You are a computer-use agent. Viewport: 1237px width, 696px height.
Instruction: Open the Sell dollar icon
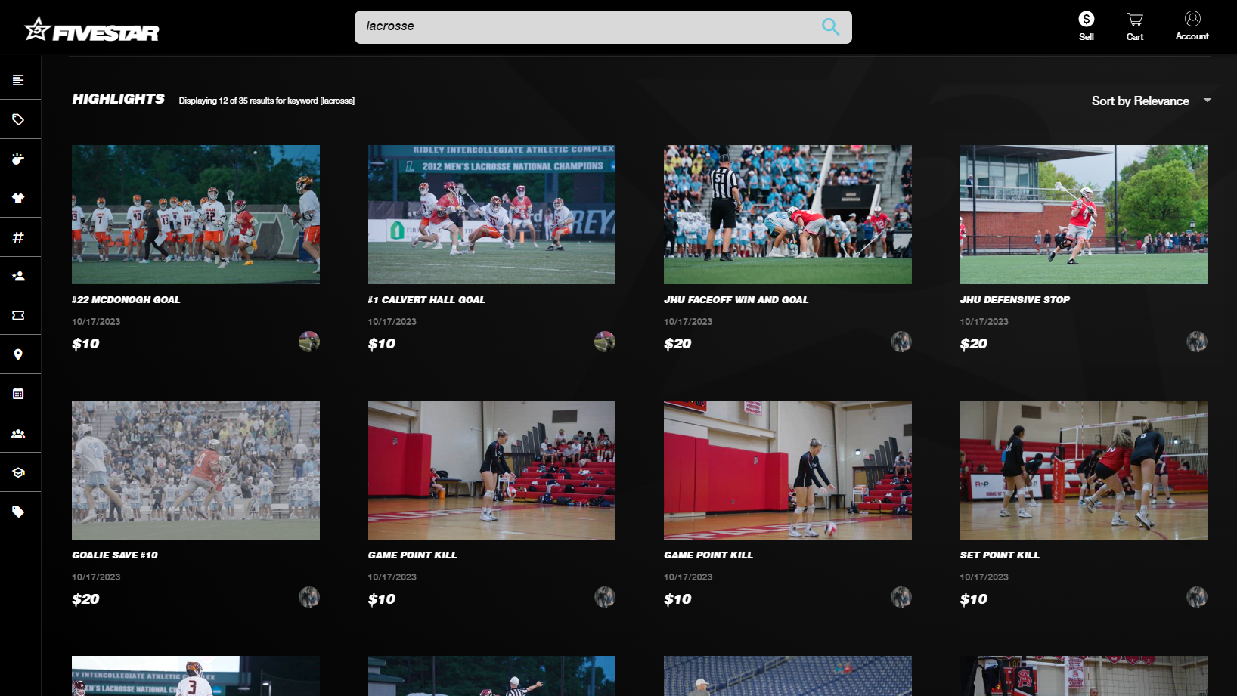point(1087,26)
